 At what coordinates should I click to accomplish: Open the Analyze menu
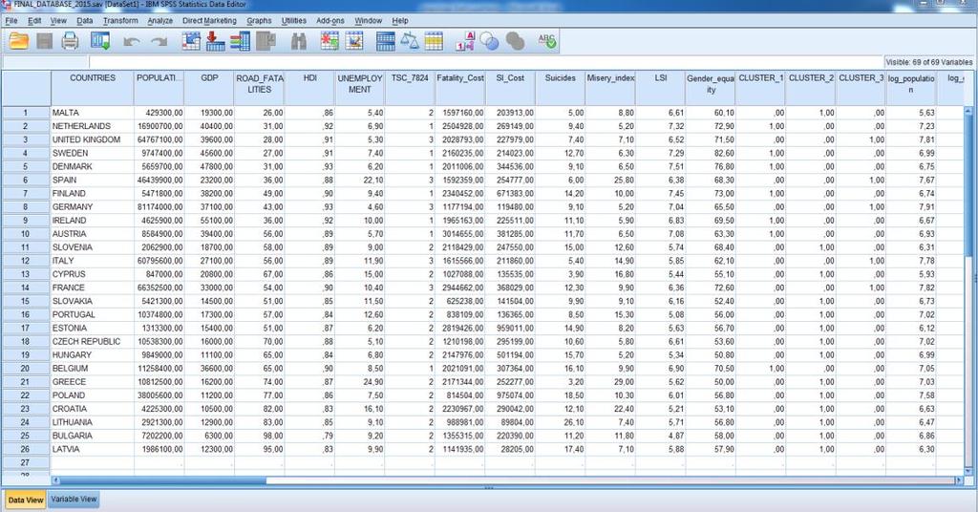pyautogui.click(x=159, y=21)
